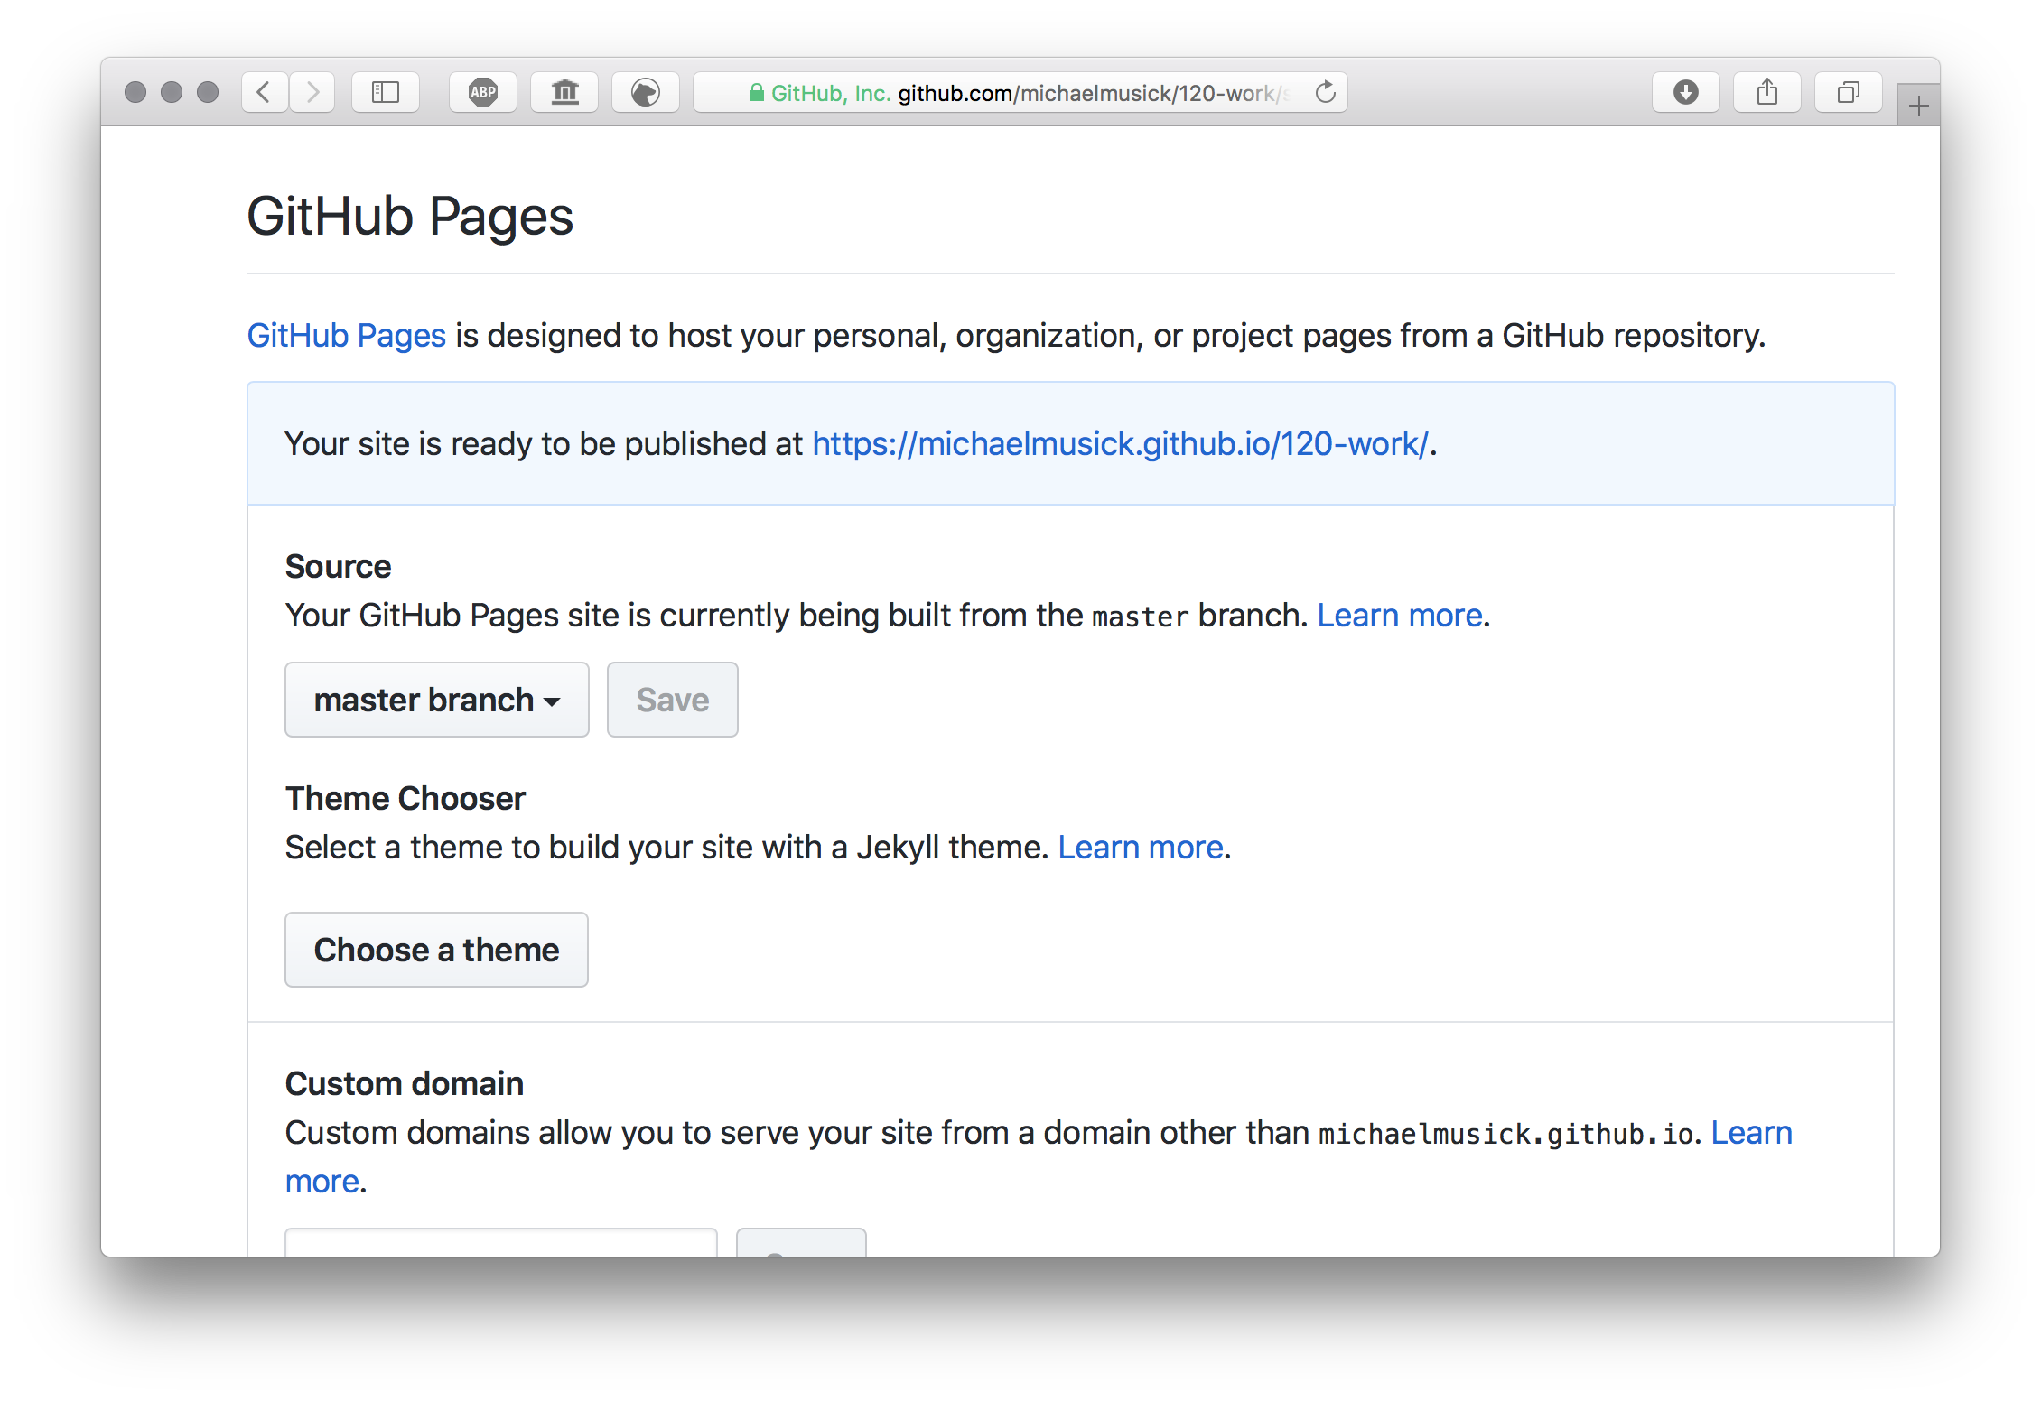Expand the master branch dropdown
2041x1401 pixels.
click(x=436, y=700)
